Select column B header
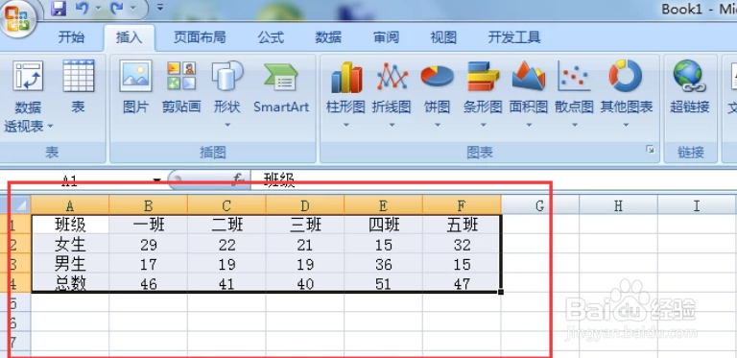The image size is (737, 358). [x=148, y=205]
